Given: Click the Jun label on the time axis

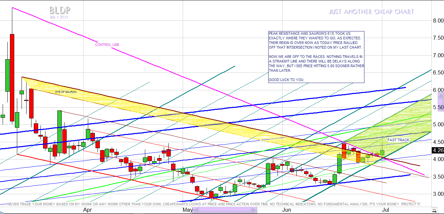Looking at the screenshot, I should pos(286,210).
